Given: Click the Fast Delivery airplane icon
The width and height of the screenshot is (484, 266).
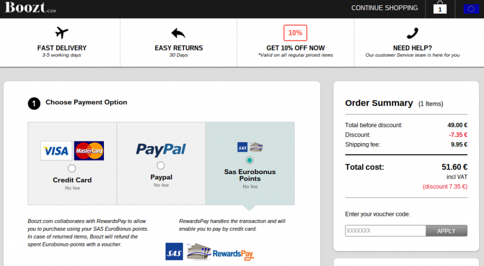Looking at the screenshot, I should click(62, 32).
